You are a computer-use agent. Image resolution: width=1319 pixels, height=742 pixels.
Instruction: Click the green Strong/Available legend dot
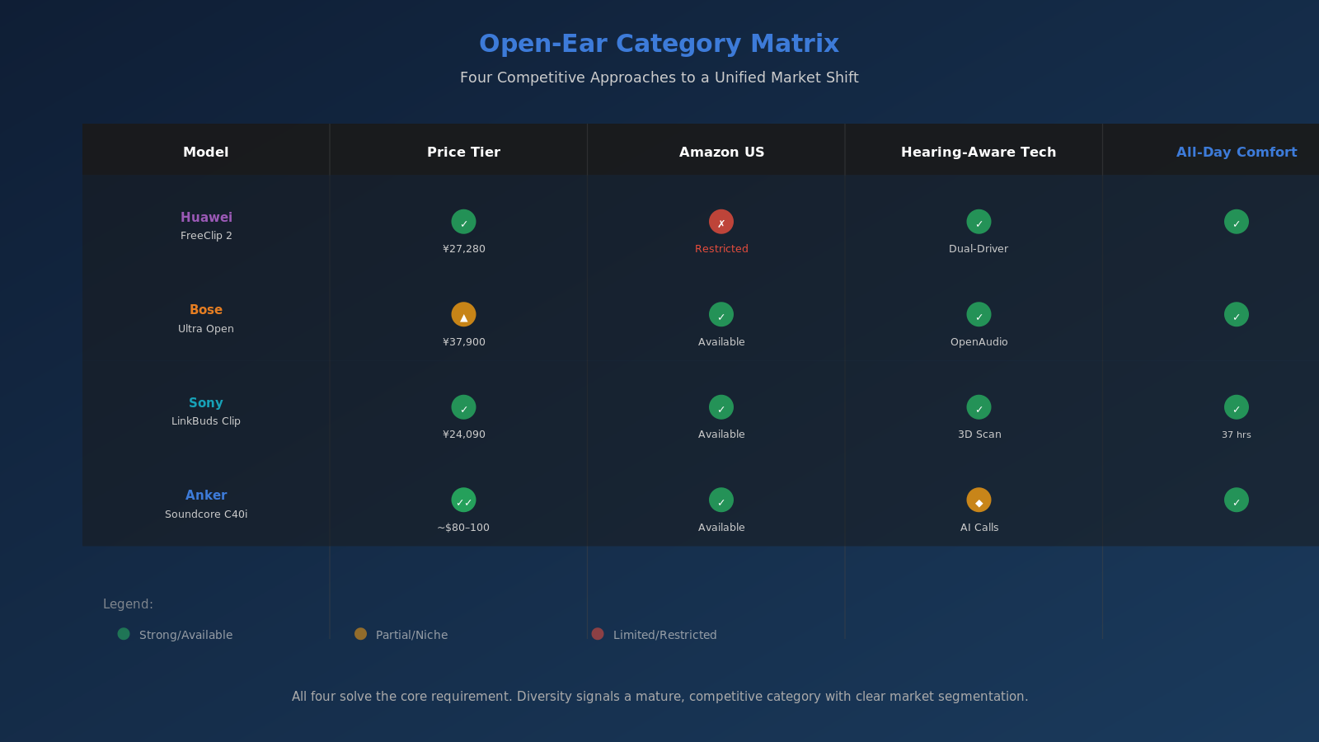124,634
